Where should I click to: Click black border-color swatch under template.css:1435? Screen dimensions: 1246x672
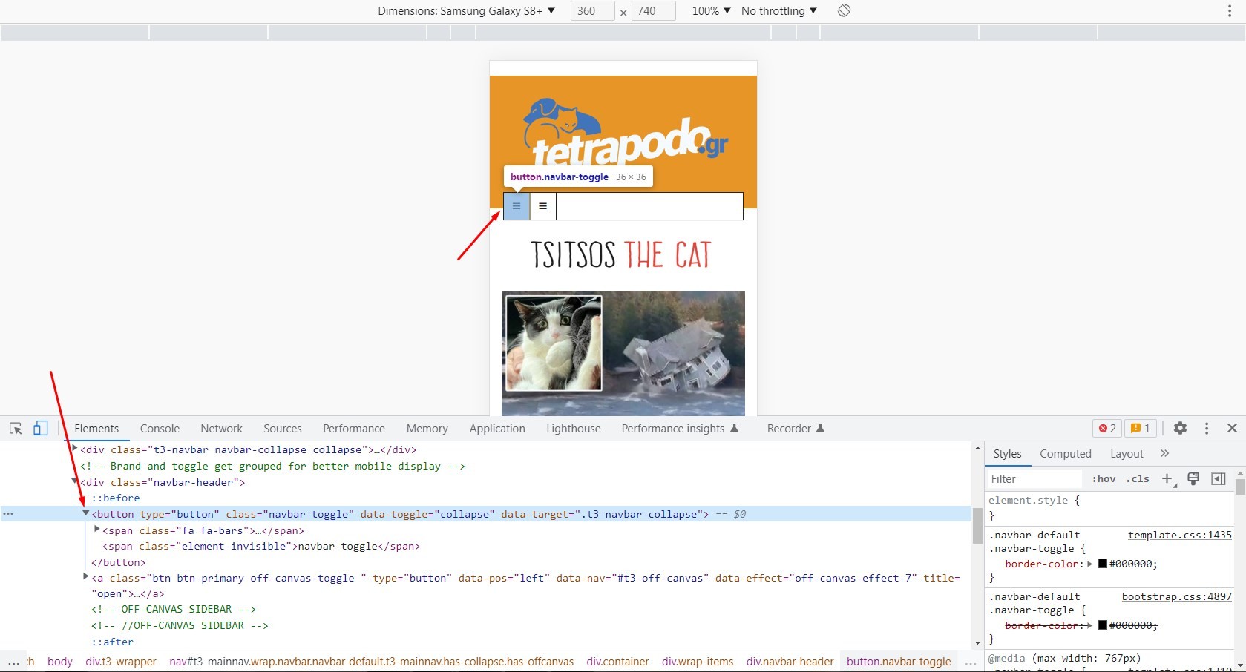(x=1103, y=564)
